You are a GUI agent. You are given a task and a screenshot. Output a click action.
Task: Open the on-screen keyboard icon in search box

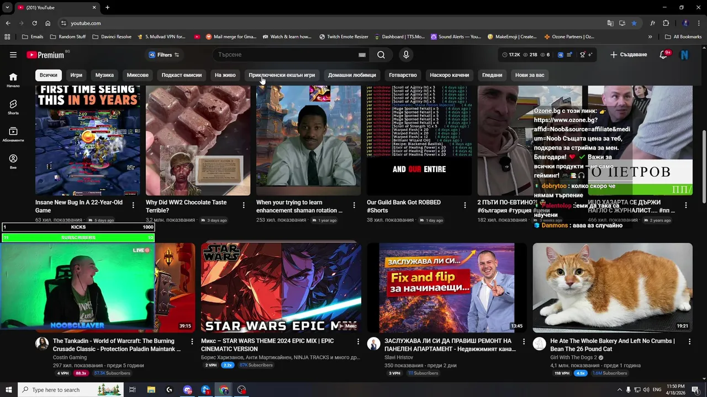pos(362,55)
